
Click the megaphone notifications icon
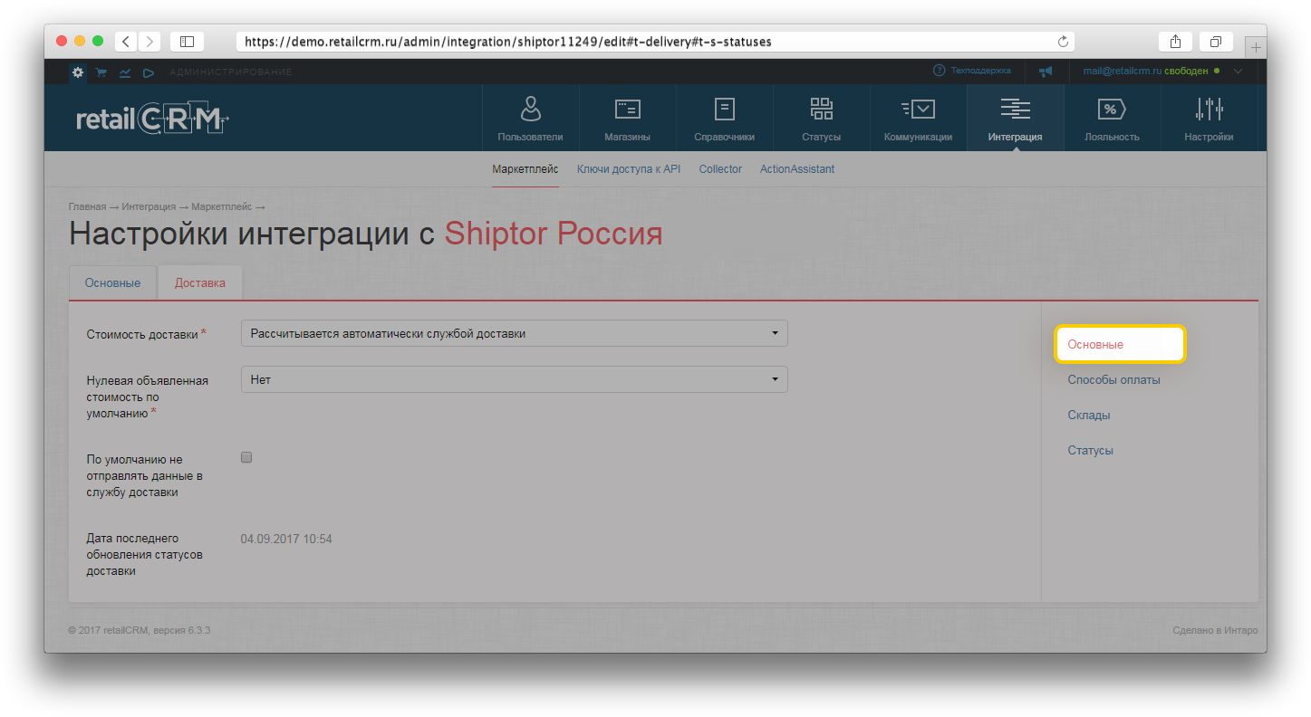pyautogui.click(x=1046, y=72)
